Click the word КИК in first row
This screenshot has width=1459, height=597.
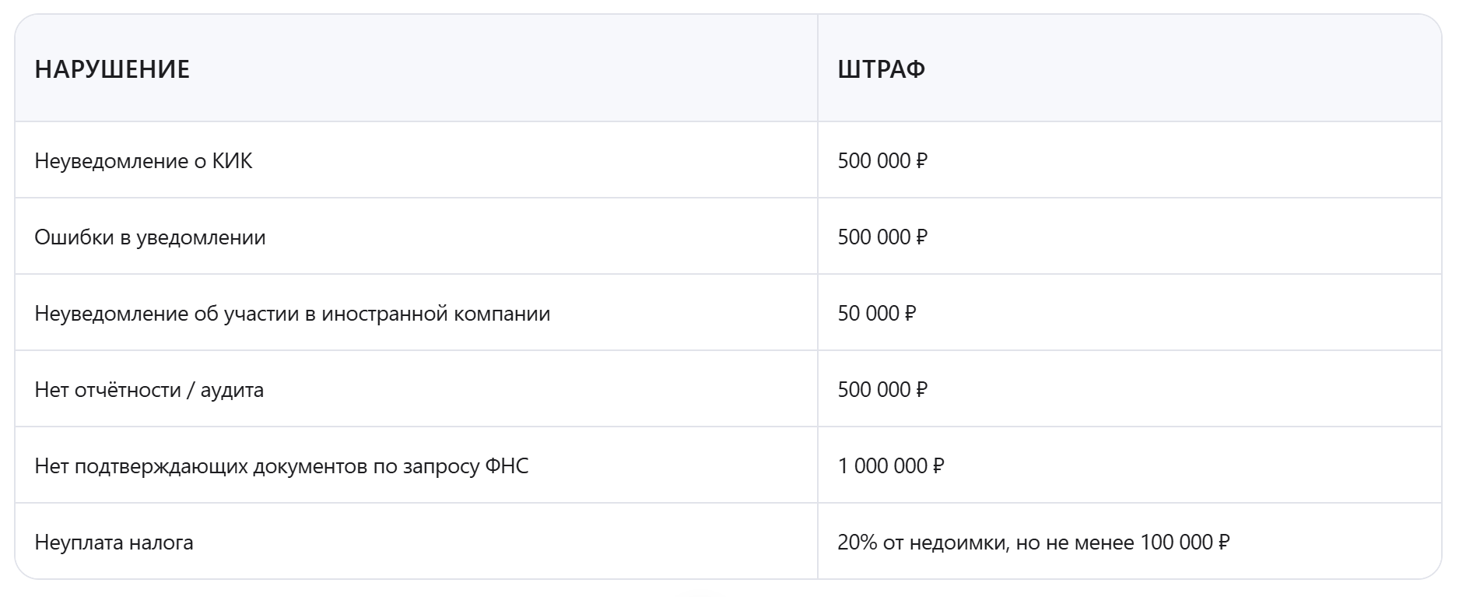point(232,161)
